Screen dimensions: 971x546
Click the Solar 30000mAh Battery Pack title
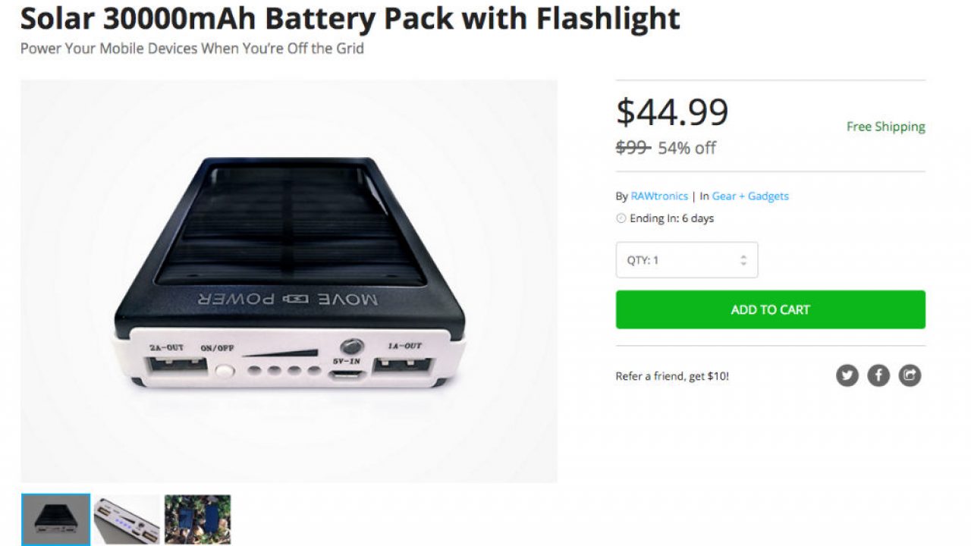[350, 17]
